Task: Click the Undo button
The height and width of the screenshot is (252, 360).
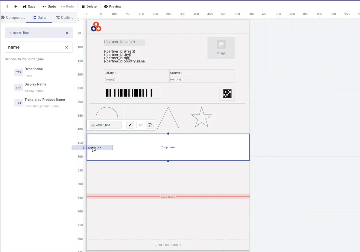Action: coord(49,6)
